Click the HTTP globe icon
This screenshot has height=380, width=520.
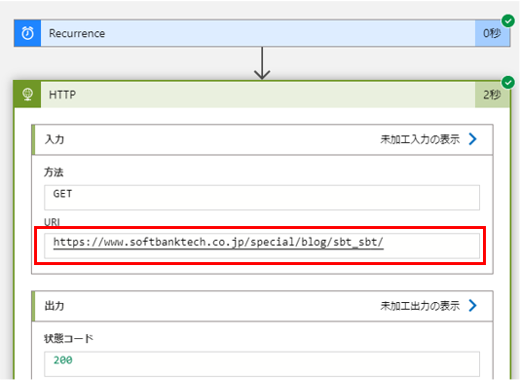click(27, 95)
